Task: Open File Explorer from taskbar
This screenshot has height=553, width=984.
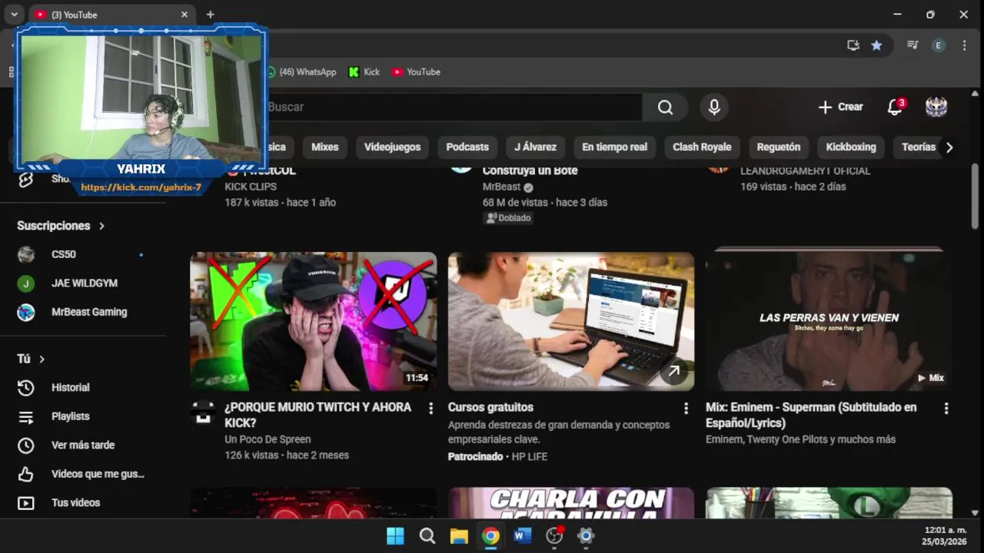Action: point(459,536)
